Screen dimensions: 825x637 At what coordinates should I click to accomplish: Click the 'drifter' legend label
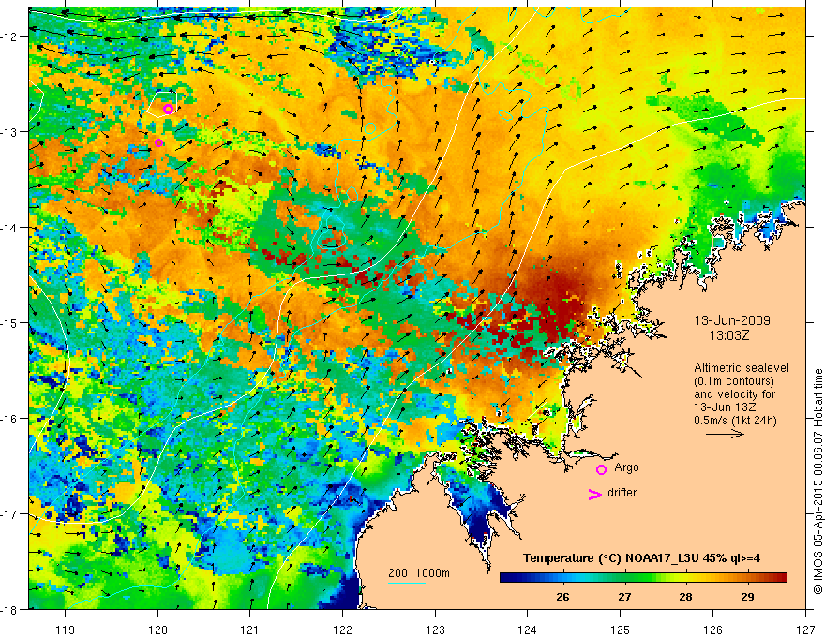(622, 493)
